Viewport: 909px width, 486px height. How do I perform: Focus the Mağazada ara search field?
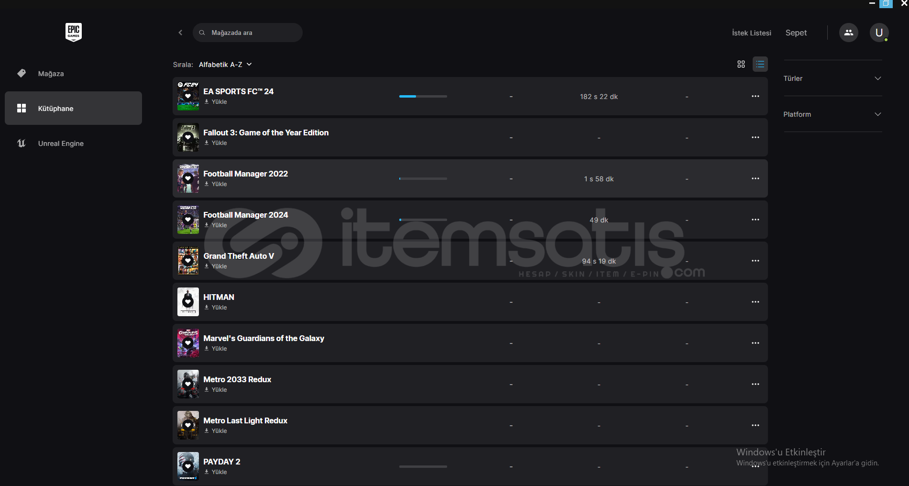point(248,33)
